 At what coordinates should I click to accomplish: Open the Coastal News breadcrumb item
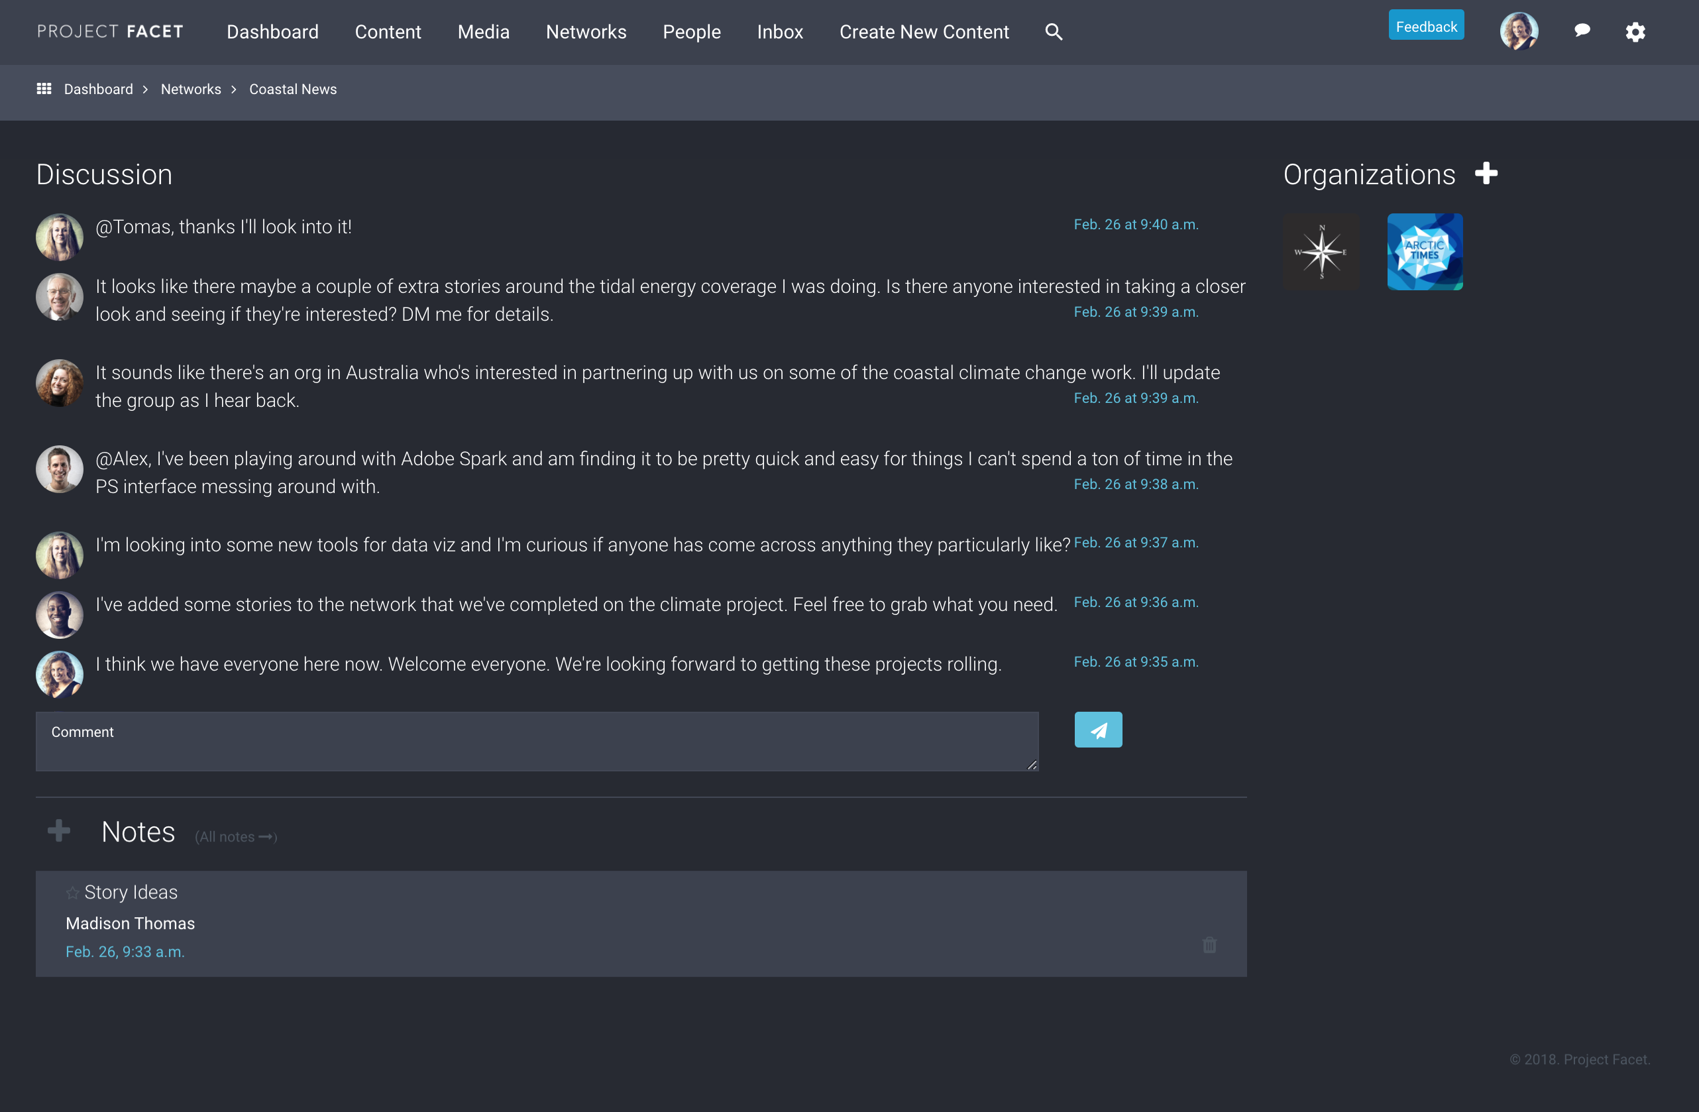(293, 89)
